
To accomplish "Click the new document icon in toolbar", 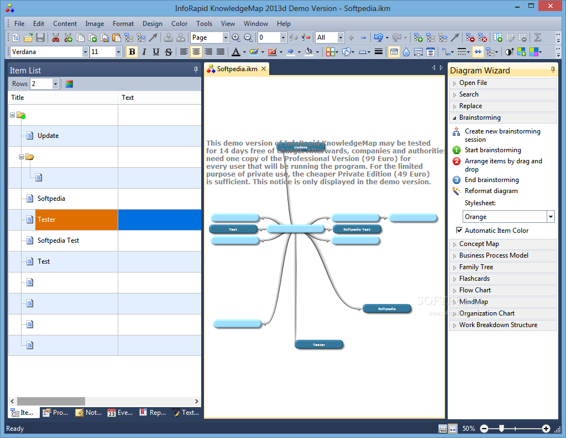I will (16, 38).
